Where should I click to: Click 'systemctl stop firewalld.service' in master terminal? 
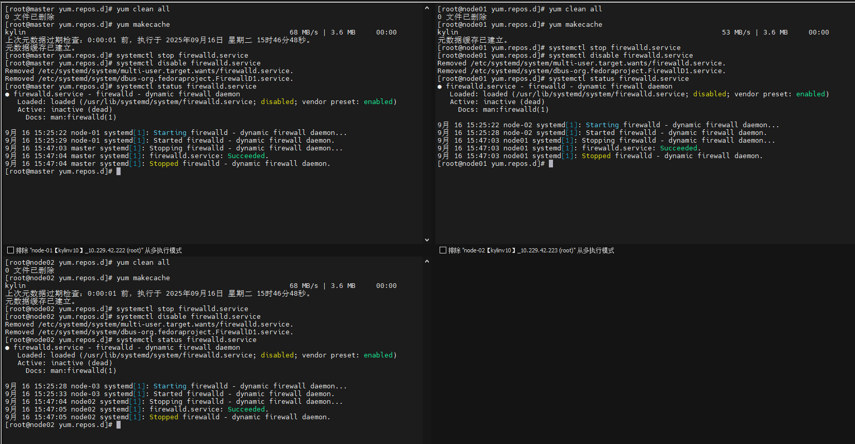pos(182,56)
